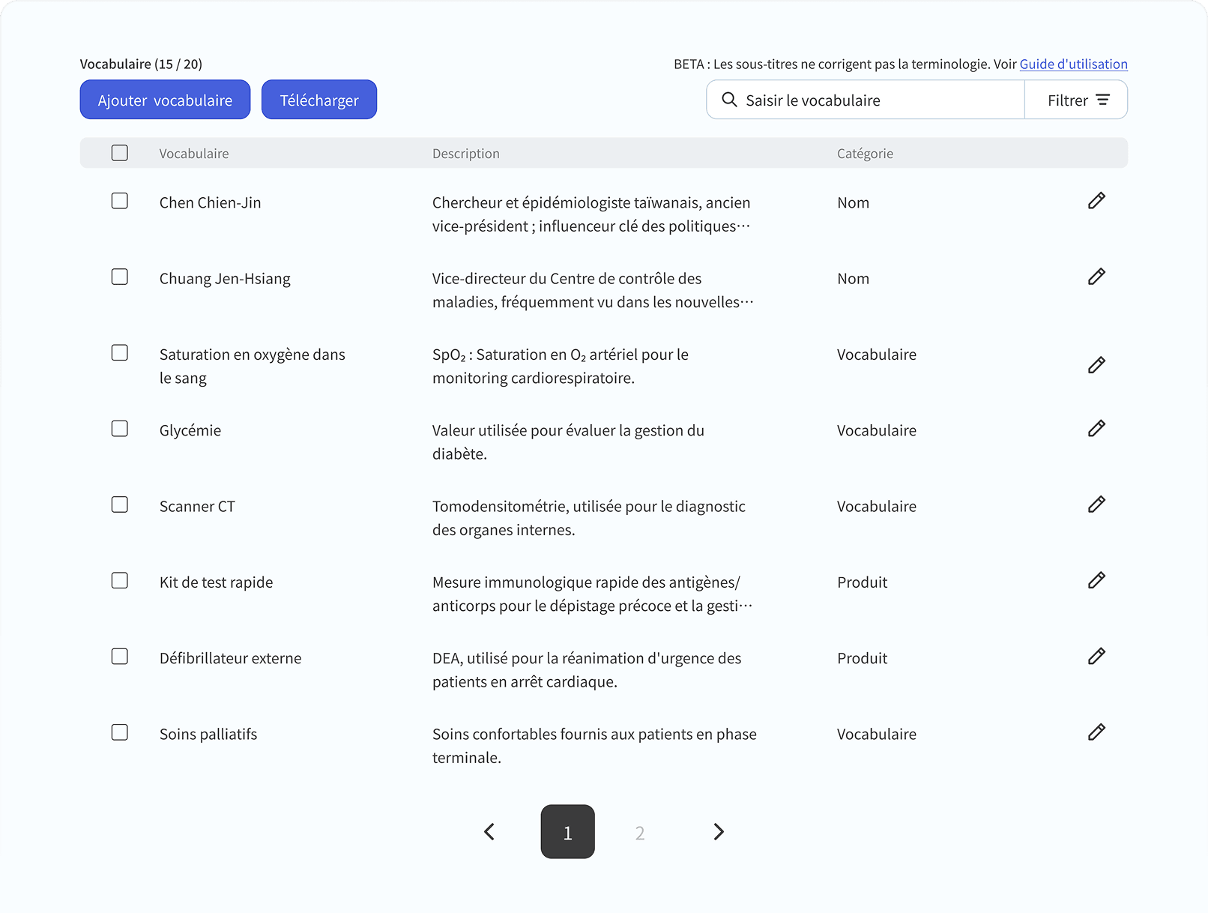Go to next page with right chevron
1208x913 pixels.
(x=718, y=832)
